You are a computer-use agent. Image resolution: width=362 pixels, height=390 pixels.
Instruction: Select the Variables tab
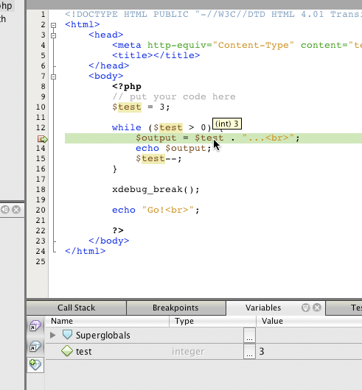point(263,308)
